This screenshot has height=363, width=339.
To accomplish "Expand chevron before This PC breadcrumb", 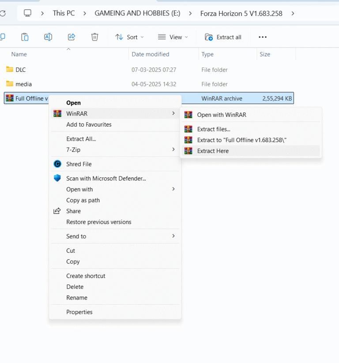I will coord(42,13).
